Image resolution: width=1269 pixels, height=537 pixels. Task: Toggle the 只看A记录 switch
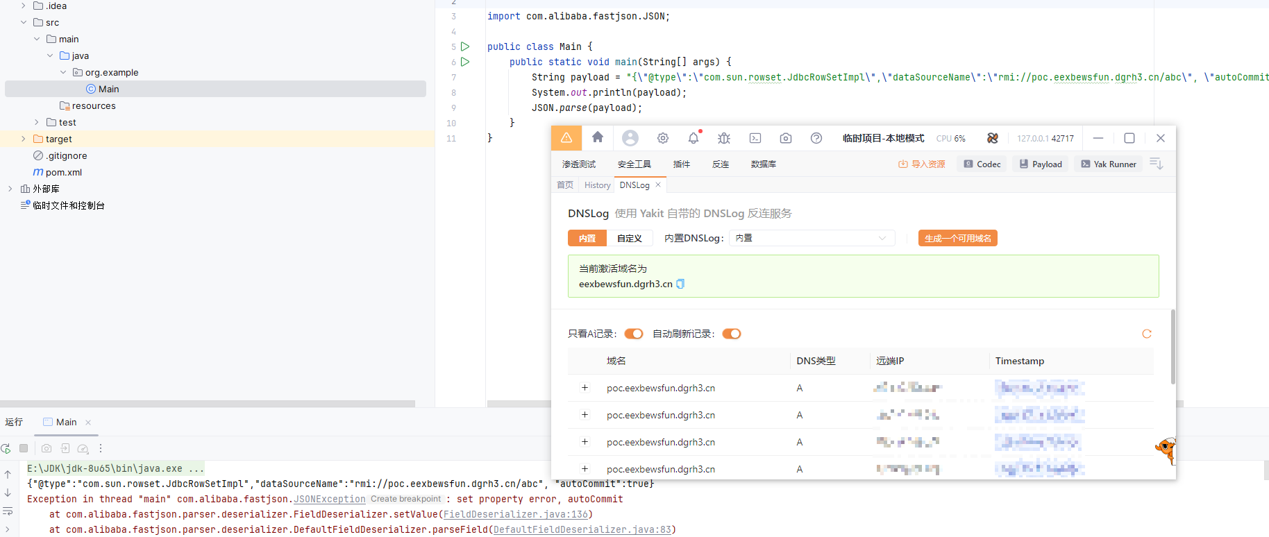634,334
